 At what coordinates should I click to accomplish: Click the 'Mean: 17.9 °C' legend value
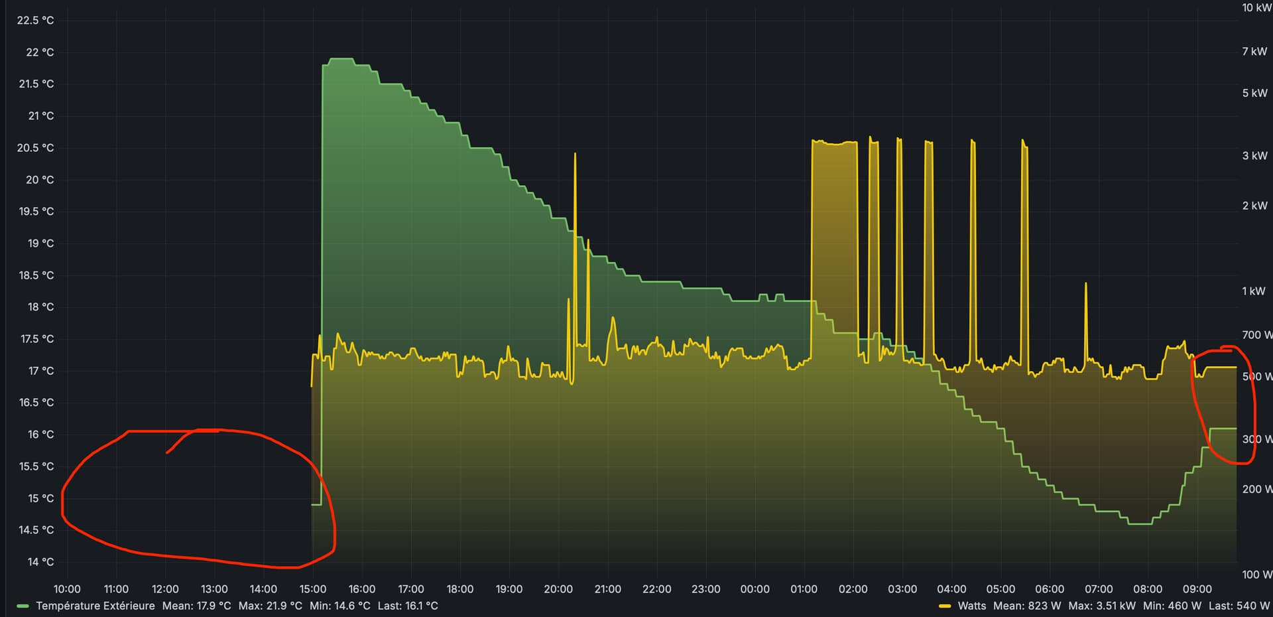[197, 606]
